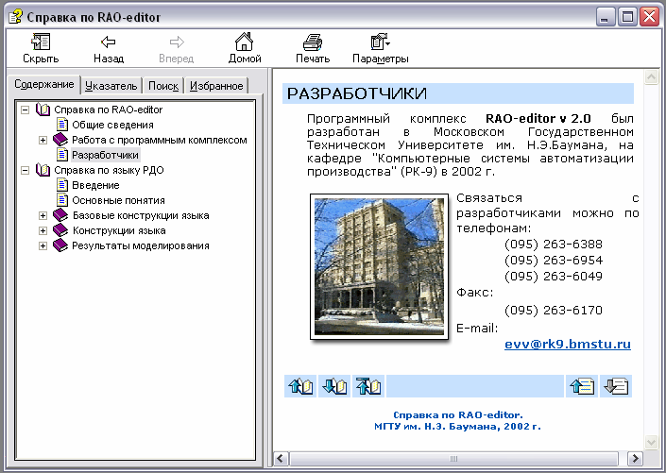Click the phone number (095) 263-6954
The height and width of the screenshot is (473, 666).
click(554, 261)
